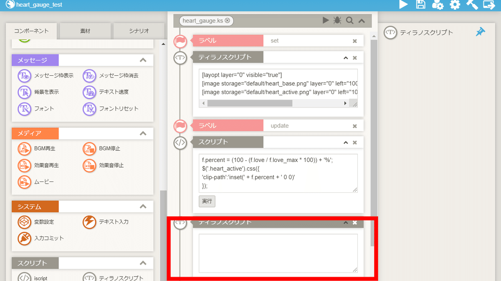Select the 変数設定 component
The image size is (501, 281).
pyautogui.click(x=36, y=222)
